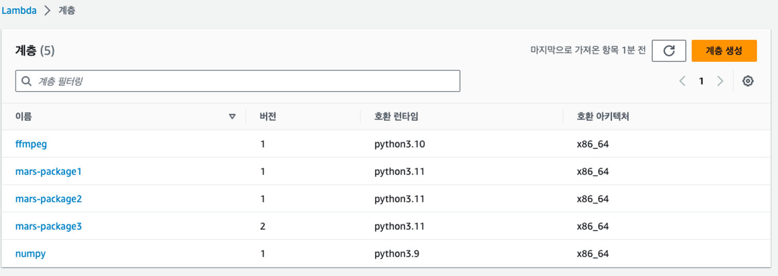This screenshot has width=778, height=276.
Task: Focus the 계층 필터링 search field
Action: point(238,81)
